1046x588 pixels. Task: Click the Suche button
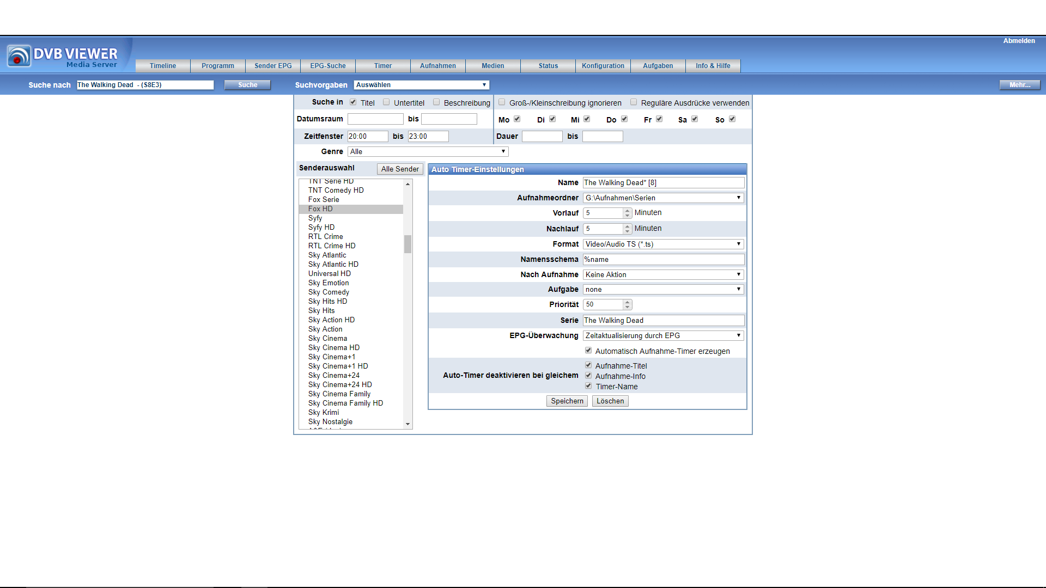coord(247,85)
